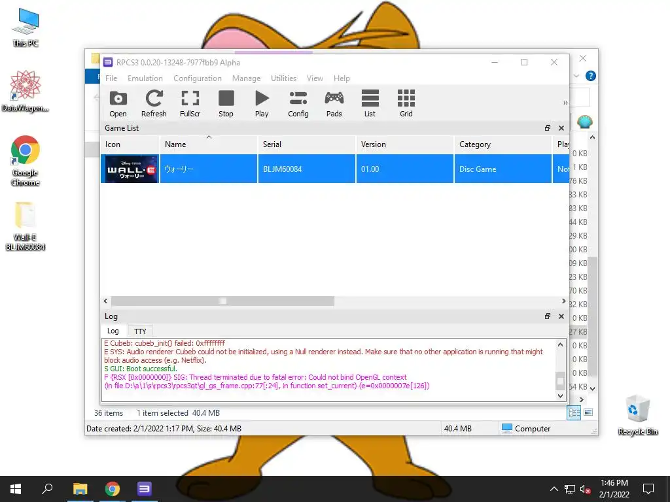Open the Config settings

click(298, 103)
